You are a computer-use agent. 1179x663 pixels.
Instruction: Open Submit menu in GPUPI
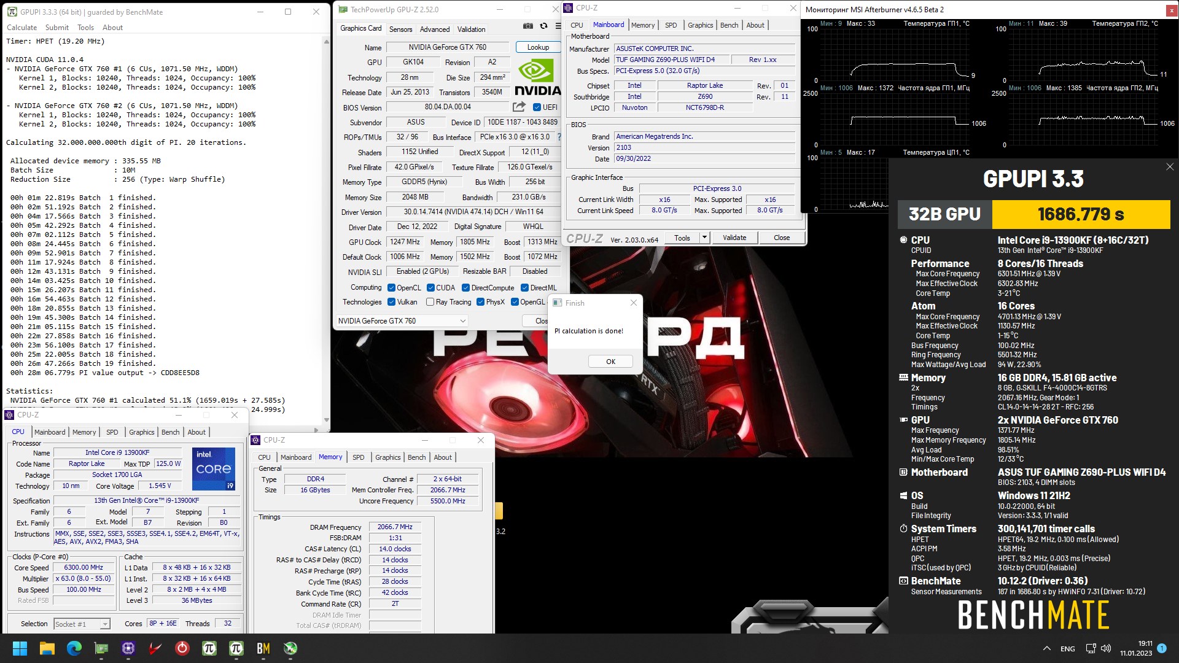click(56, 28)
